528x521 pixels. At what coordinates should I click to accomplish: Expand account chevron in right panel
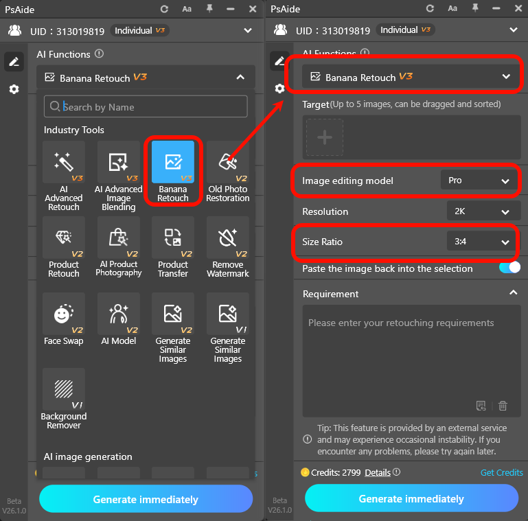pos(514,30)
